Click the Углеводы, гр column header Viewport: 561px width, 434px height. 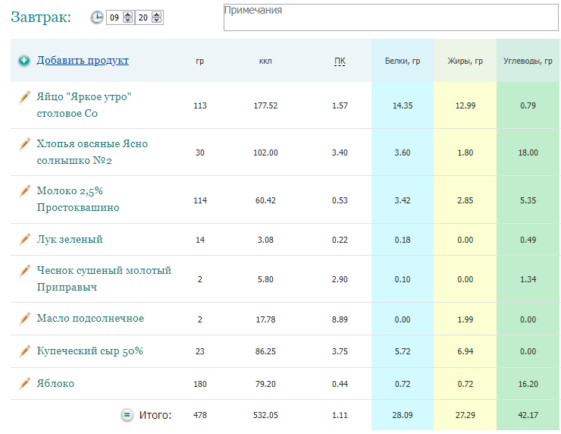coord(528,61)
